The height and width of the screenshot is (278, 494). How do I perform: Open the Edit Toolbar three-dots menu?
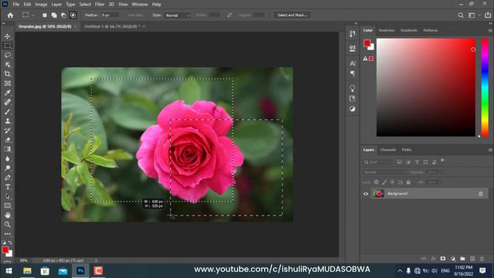pyautogui.click(x=7, y=234)
